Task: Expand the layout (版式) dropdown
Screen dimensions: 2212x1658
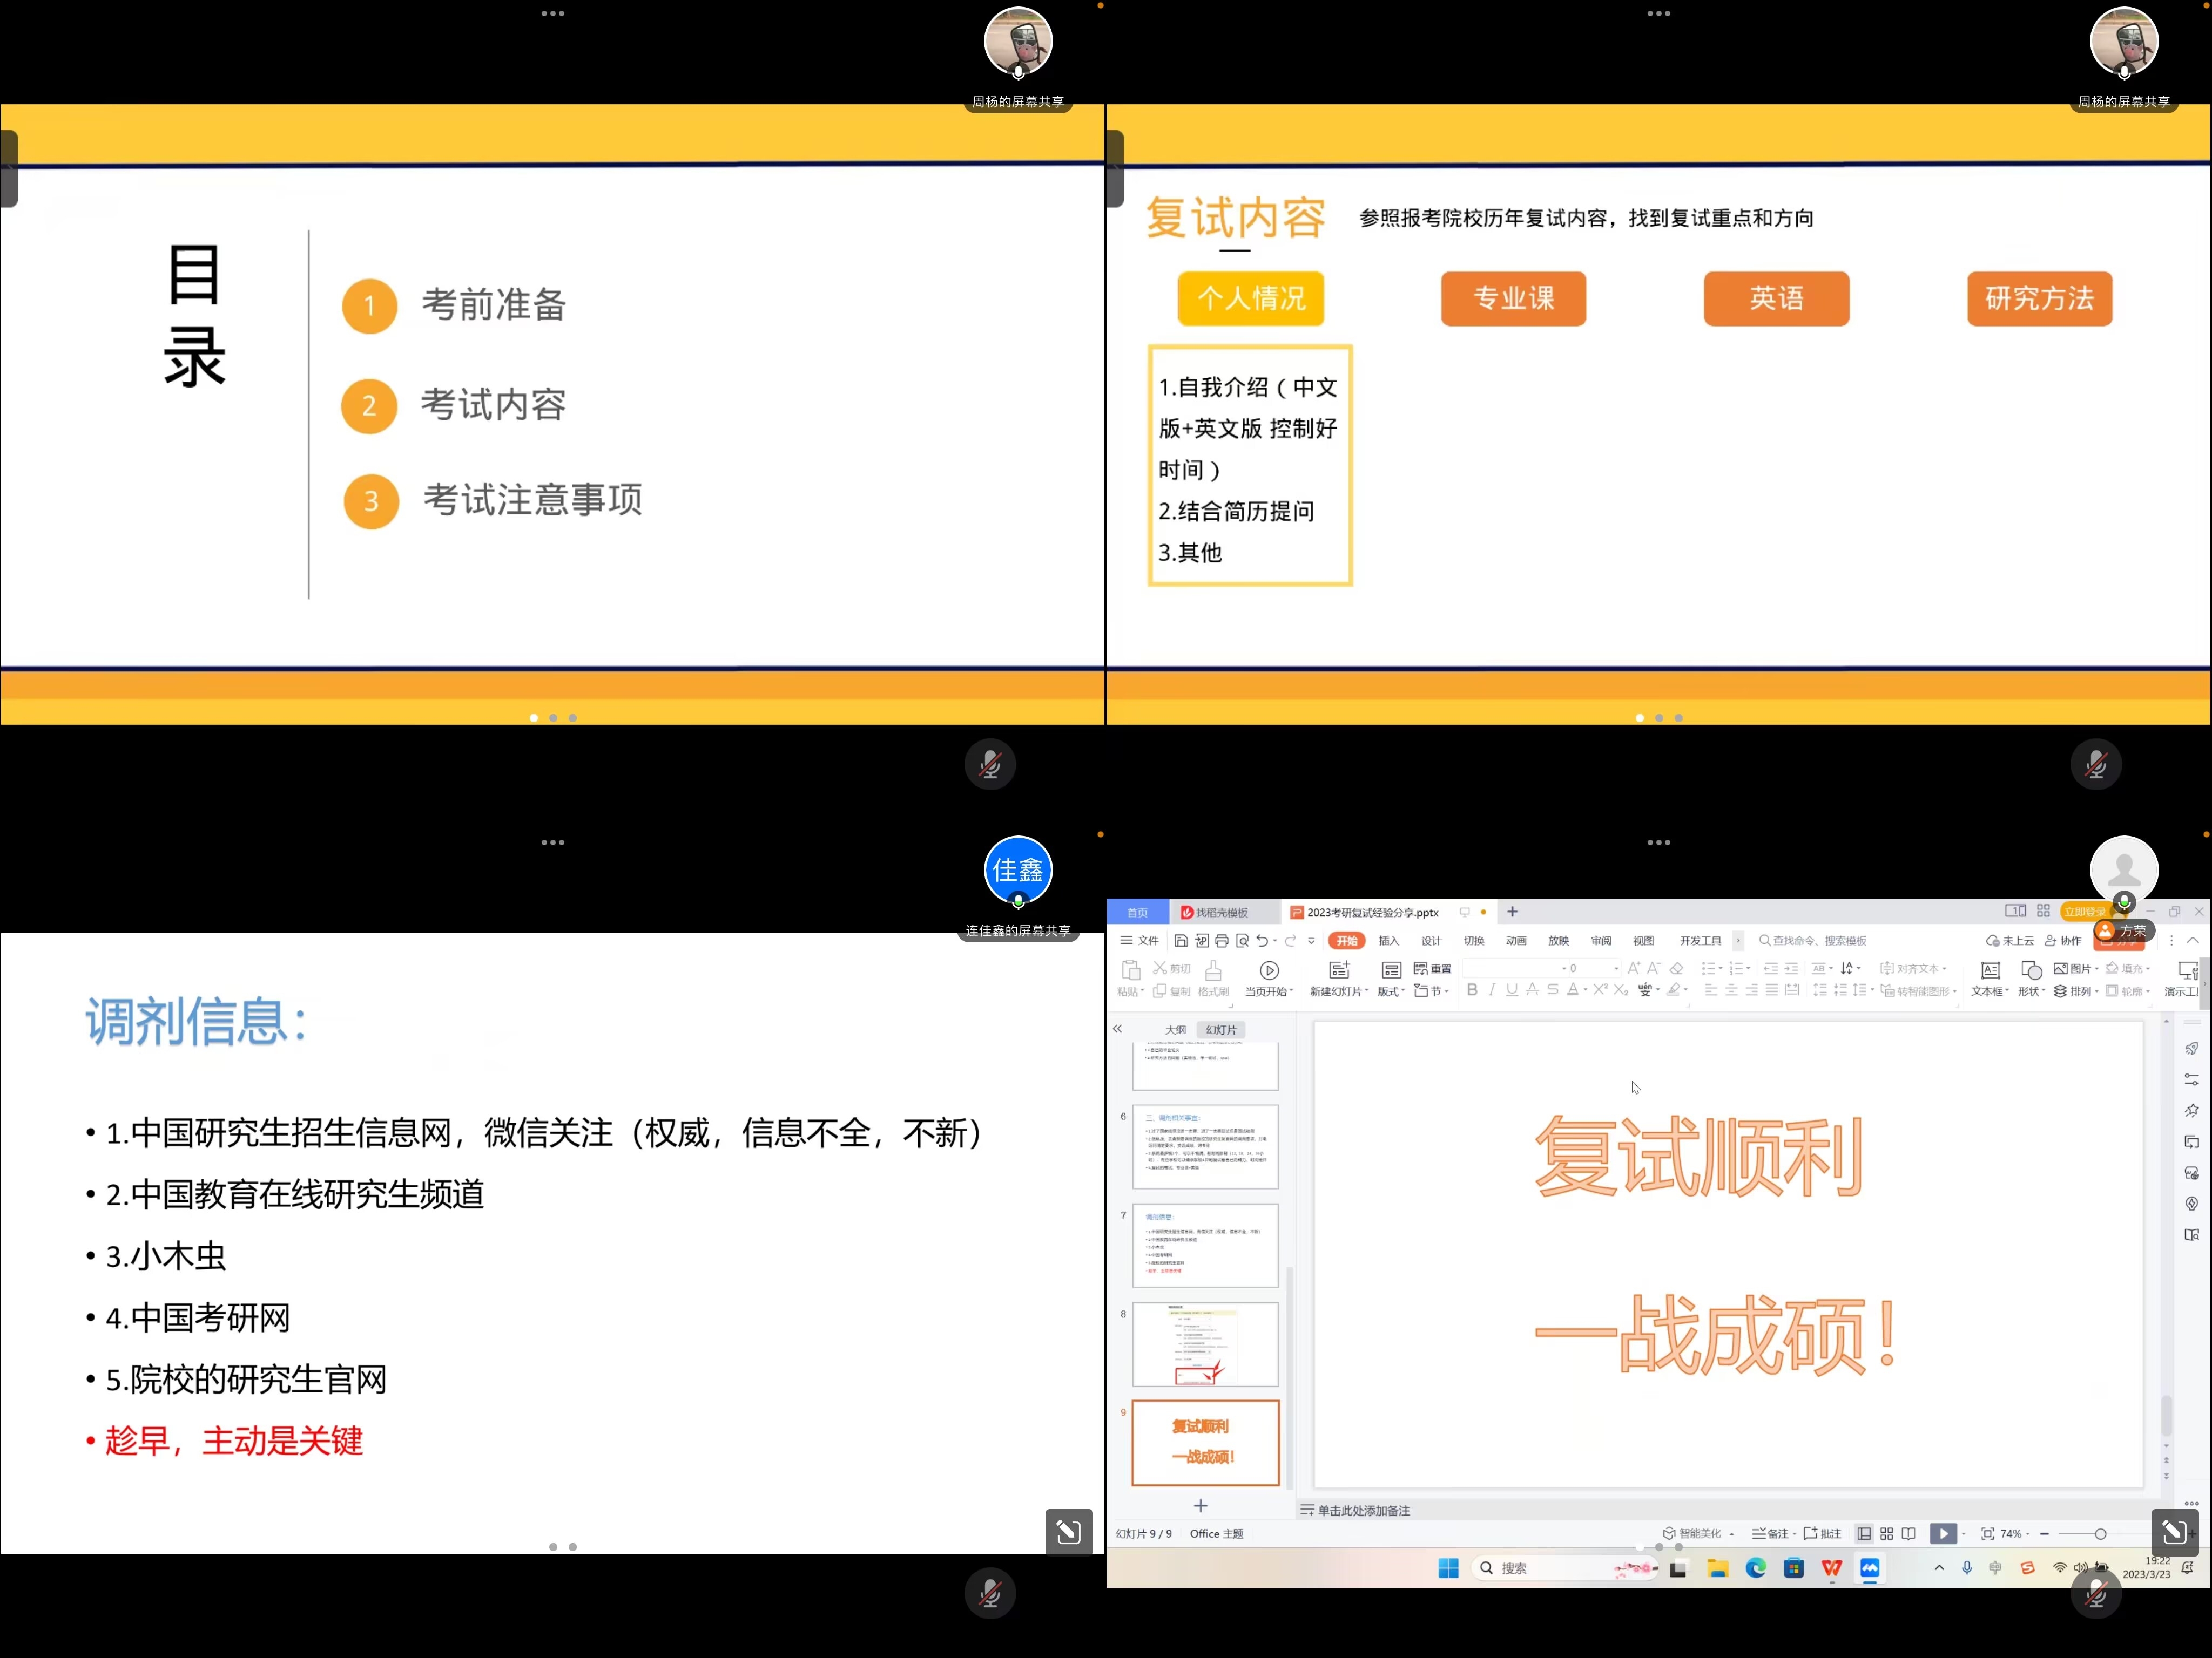Action: pyautogui.click(x=1391, y=991)
